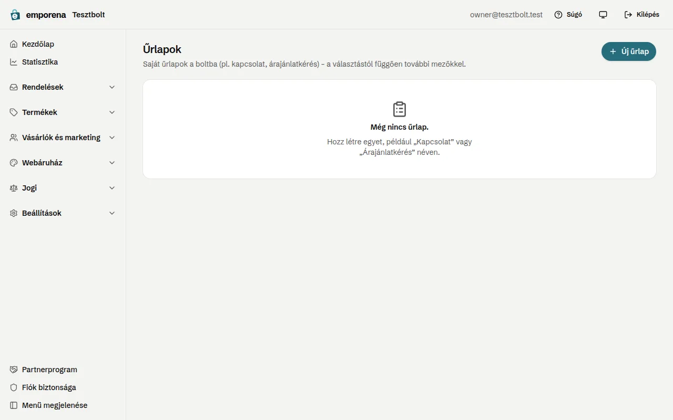The image size is (673, 420).
Task: Expand the Rendelések section chevron
Action: pyautogui.click(x=112, y=87)
